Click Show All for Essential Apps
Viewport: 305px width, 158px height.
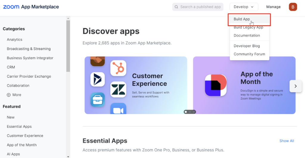click(x=287, y=141)
